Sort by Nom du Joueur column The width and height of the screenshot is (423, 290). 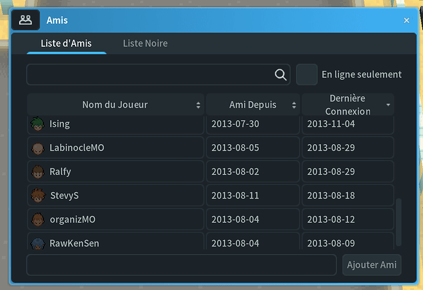click(x=115, y=104)
